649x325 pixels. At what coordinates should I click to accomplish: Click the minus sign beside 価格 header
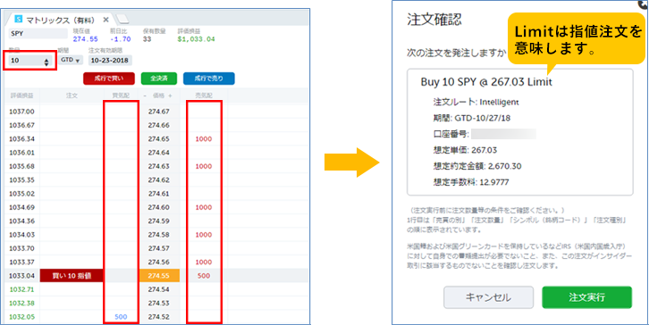point(145,96)
